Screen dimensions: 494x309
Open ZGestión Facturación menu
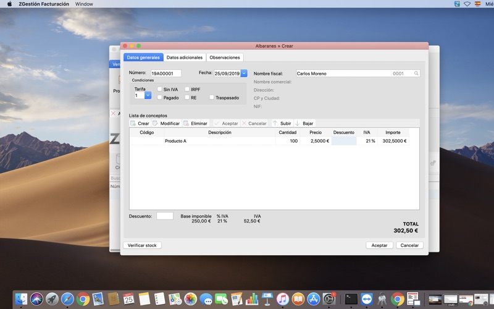click(x=44, y=4)
